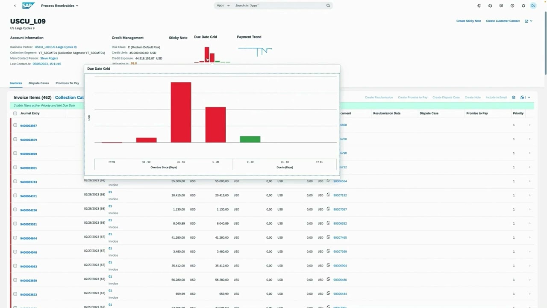
Task: Toggle the select-all checkbox in table header
Action: tap(15, 113)
